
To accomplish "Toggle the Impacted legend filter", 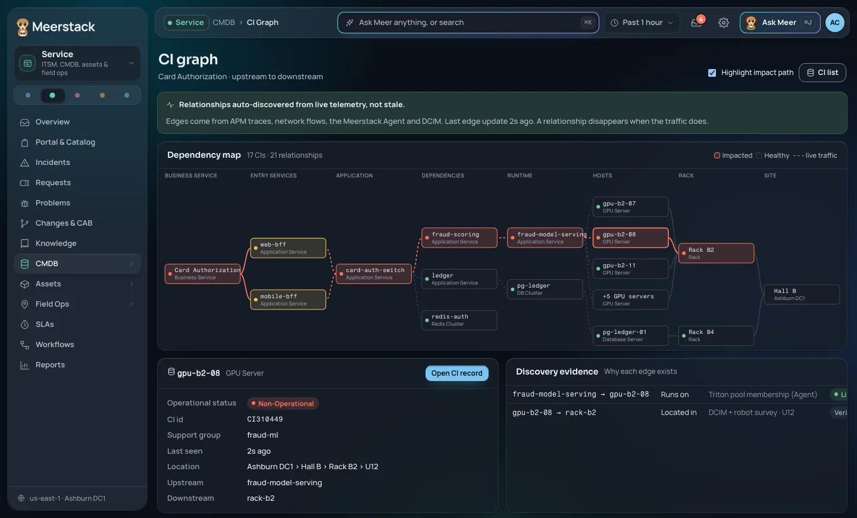I will click(x=733, y=155).
